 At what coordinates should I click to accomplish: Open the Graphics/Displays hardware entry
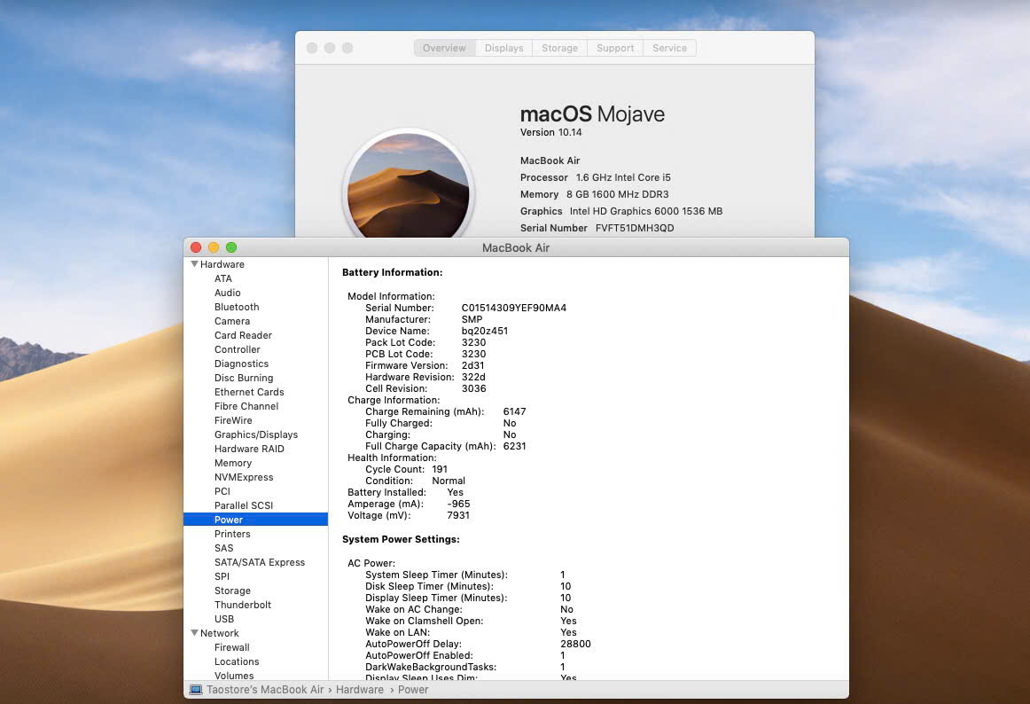click(255, 434)
